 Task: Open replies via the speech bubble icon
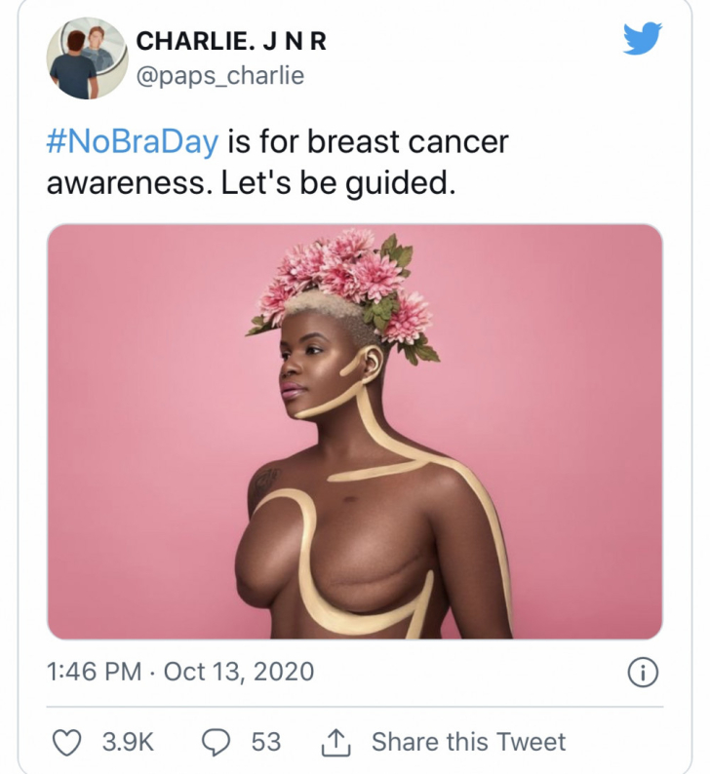click(217, 743)
